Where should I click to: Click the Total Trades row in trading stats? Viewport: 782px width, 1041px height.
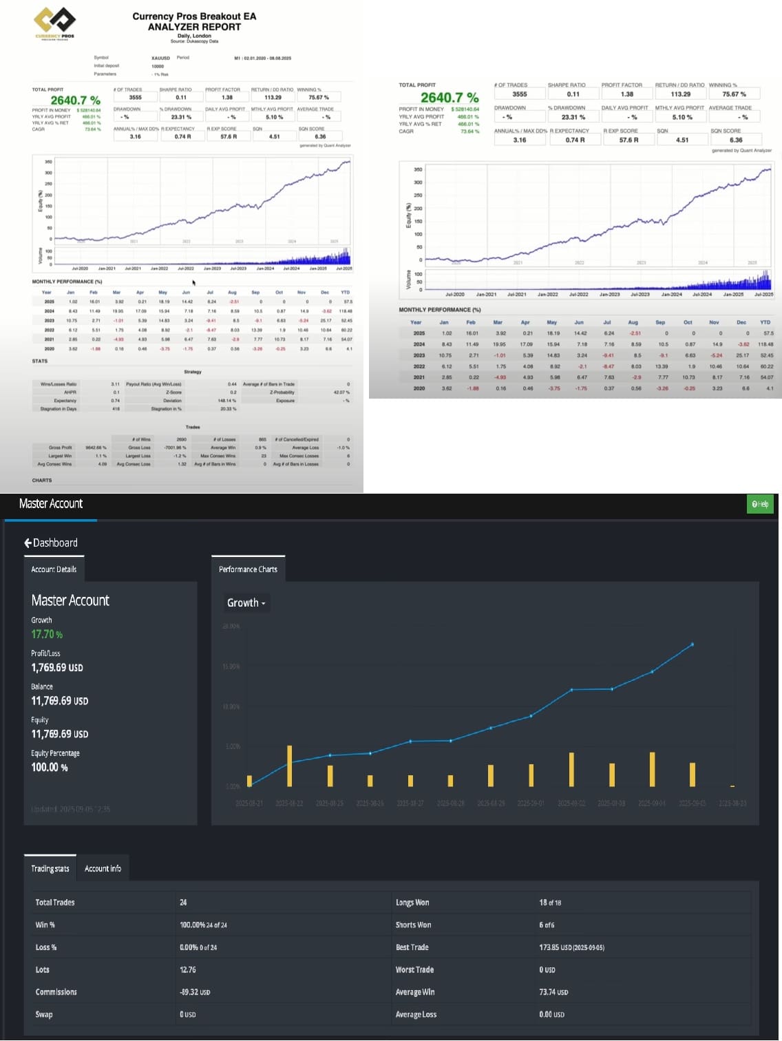[55, 902]
